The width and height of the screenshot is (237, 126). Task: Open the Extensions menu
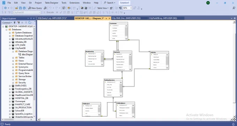[x=75, y=3]
